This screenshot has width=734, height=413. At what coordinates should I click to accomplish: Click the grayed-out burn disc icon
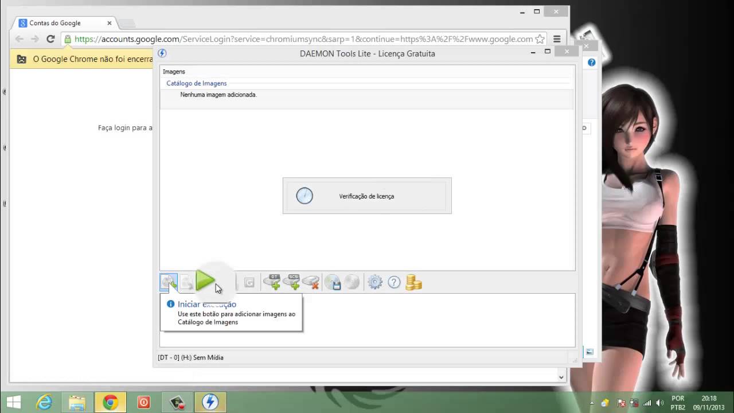tap(352, 282)
